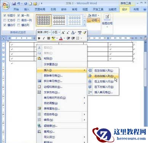Enable the 最后一列 checkbox
Viewport: 148px width, 143px height.
coord(19,20)
